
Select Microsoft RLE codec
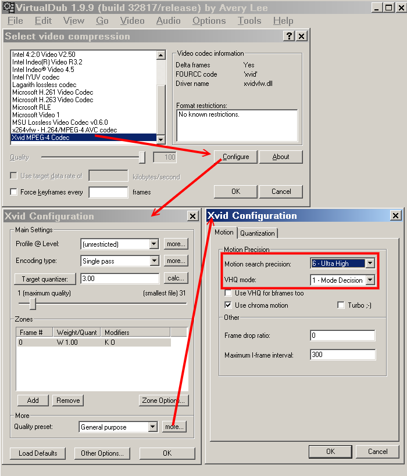click(x=84, y=107)
